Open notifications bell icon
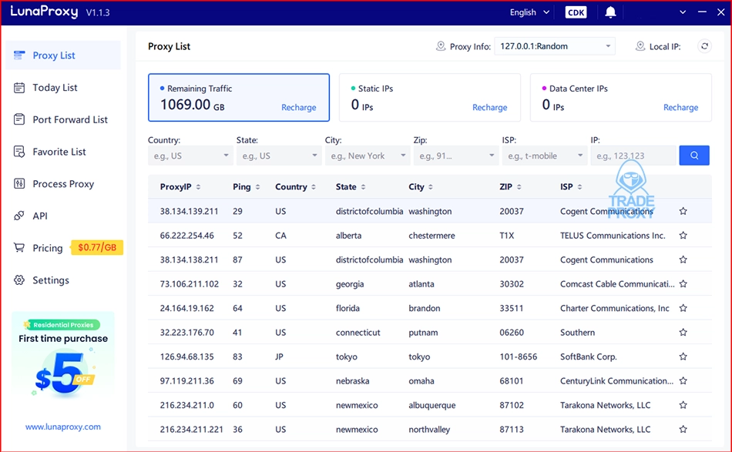The image size is (732, 452). click(x=610, y=12)
